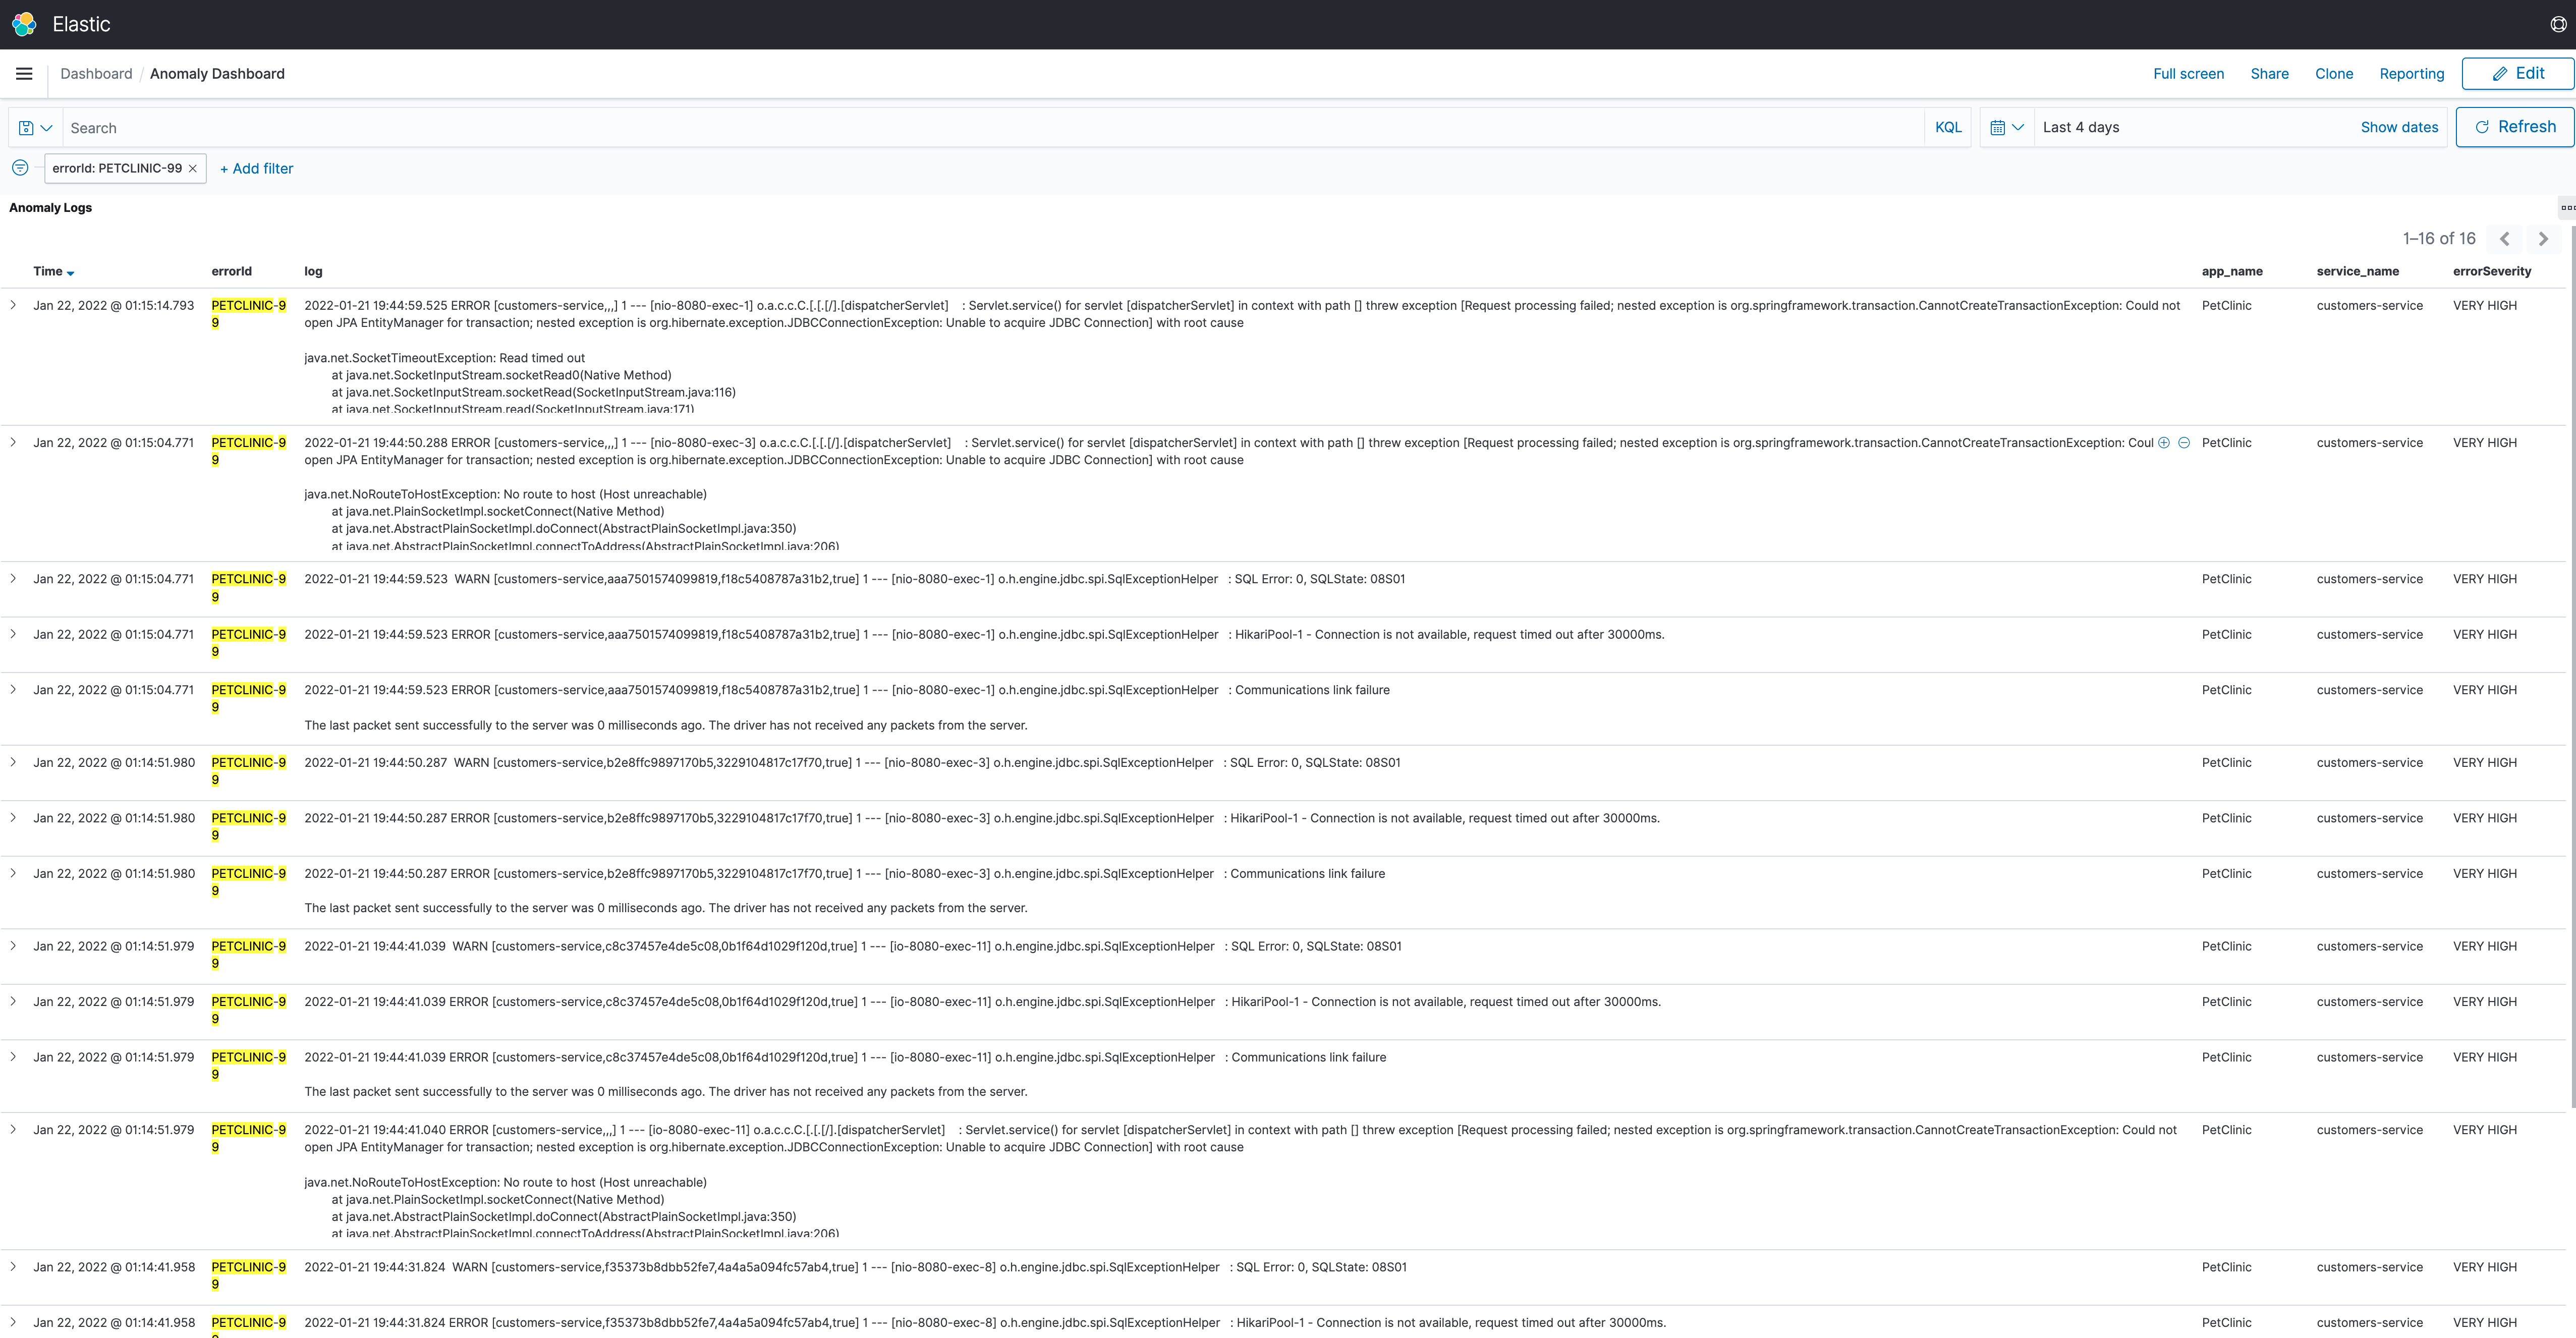Click Jan 22, 2022 @ 01:14:41.958 WARN timestamp
This screenshot has height=1338, width=2576.
tap(114, 1267)
